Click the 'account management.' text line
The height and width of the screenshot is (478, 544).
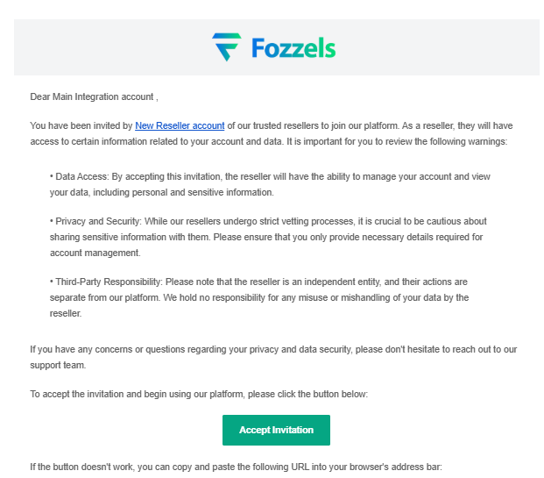pos(95,253)
